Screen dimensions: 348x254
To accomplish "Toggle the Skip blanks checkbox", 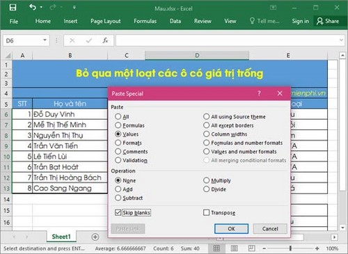I will (118, 212).
